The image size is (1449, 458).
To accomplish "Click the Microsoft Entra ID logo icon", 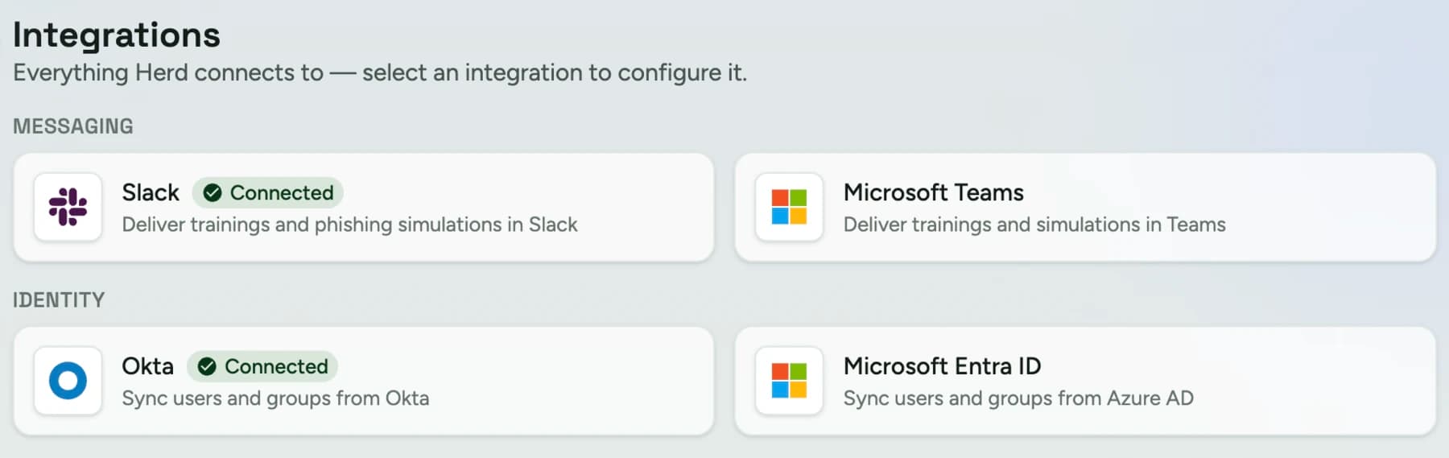I will point(789,381).
